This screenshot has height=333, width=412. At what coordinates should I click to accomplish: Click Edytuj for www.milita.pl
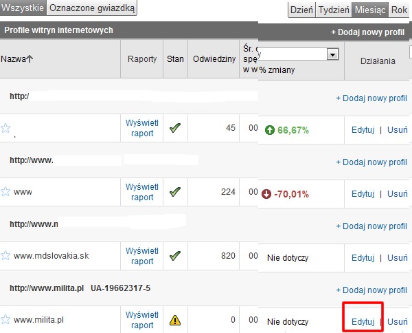point(363,322)
